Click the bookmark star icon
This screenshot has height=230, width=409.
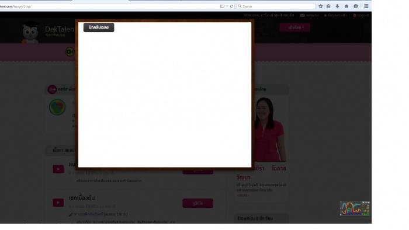321,6
